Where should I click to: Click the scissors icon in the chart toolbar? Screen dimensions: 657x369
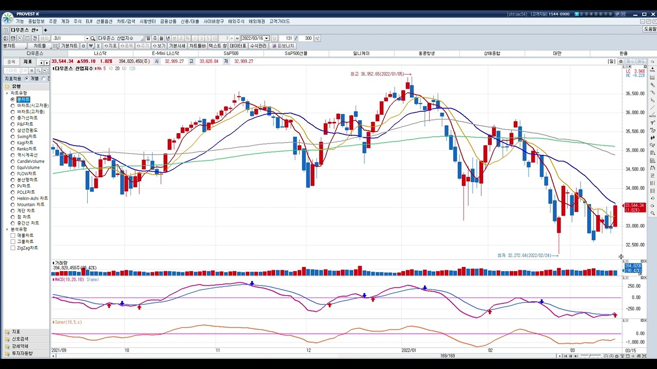click(99, 46)
